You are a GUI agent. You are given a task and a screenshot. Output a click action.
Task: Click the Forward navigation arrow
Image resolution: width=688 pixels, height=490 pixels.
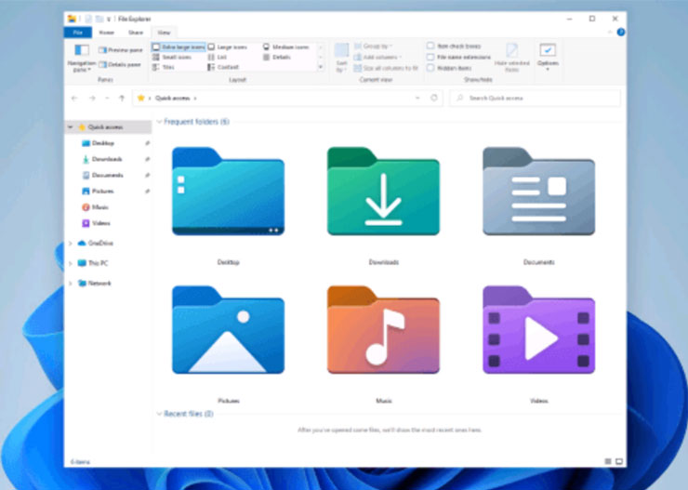pos(92,99)
